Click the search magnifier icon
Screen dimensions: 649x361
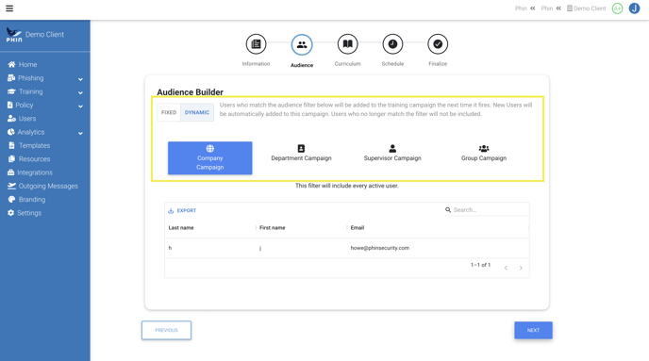tap(448, 210)
